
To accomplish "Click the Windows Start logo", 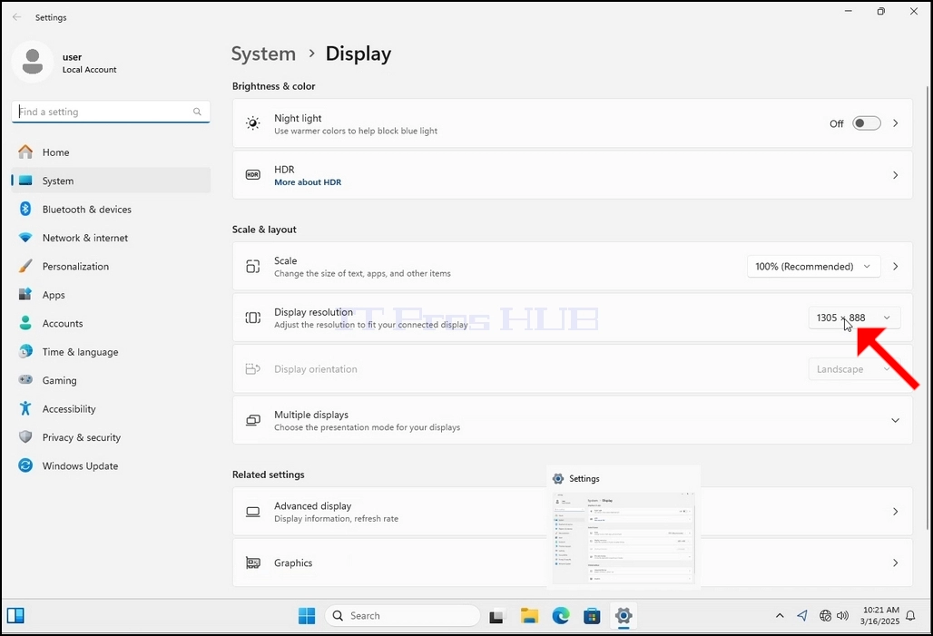I will click(307, 616).
